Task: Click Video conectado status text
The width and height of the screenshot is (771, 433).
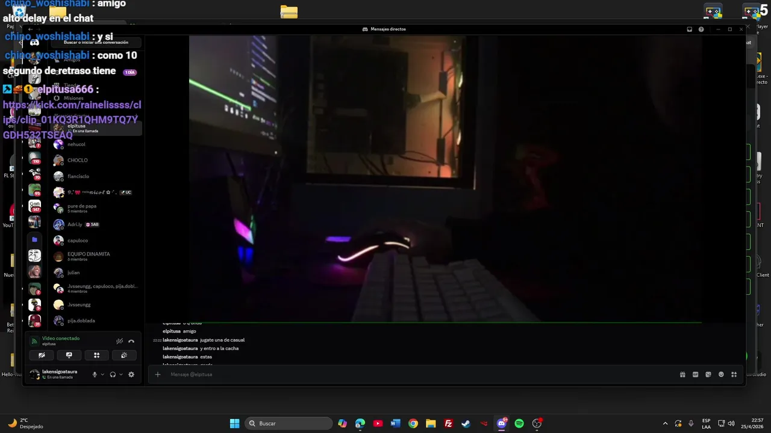Action: pyautogui.click(x=61, y=339)
